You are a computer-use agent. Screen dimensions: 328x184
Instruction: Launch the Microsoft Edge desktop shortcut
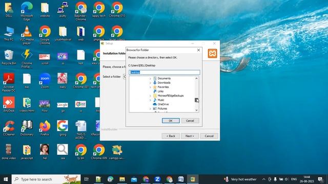coord(27,11)
